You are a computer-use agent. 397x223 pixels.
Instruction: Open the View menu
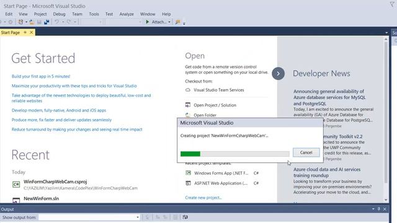(x=23, y=14)
